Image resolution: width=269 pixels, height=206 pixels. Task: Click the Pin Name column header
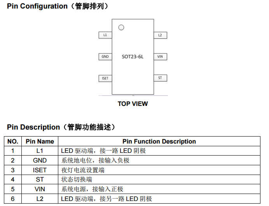[x=40, y=142]
